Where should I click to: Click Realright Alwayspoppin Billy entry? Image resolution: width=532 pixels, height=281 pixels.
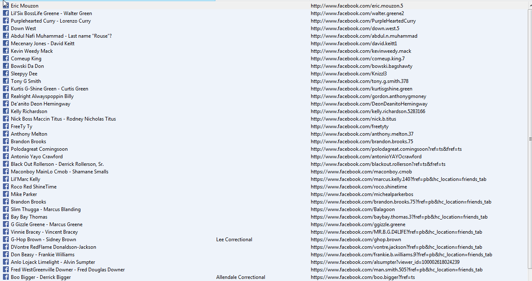pos(42,96)
